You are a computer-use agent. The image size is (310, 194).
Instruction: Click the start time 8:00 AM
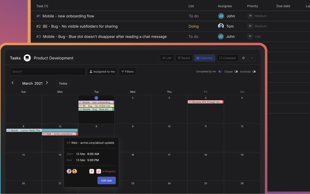point(93,154)
